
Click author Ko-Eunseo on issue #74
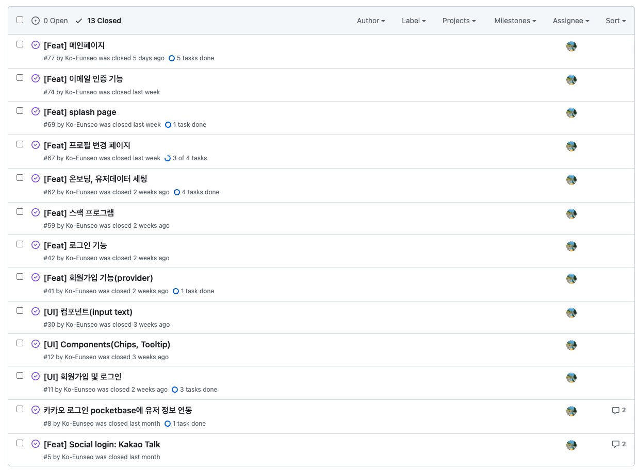[x=81, y=92]
